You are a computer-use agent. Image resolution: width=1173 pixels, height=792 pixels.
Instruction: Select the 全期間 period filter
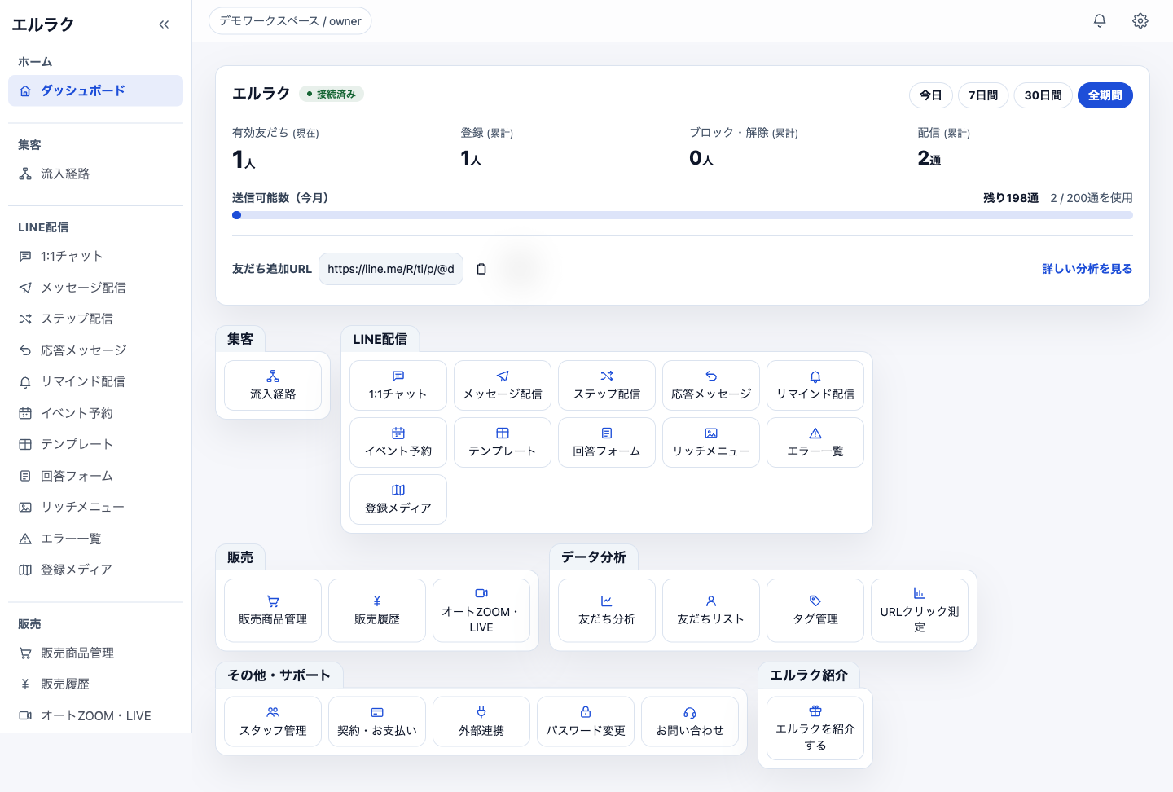[1105, 95]
